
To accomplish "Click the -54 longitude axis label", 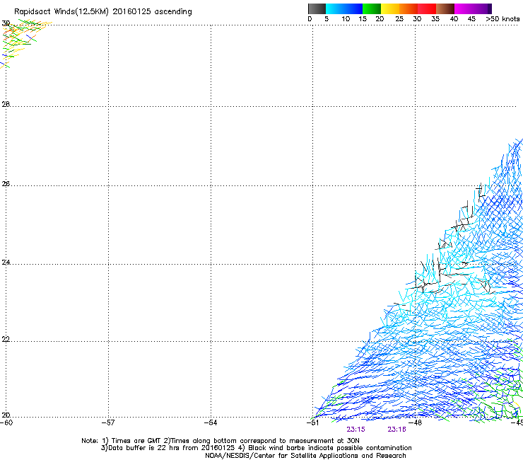I will [211, 422].
